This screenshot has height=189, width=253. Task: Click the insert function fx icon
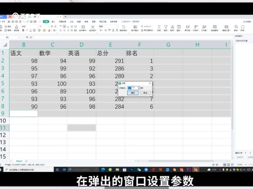[31, 37]
